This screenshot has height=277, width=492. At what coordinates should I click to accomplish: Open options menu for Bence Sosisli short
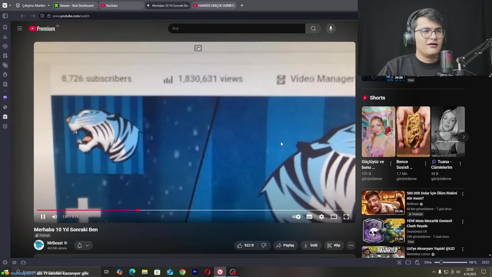[426, 164]
